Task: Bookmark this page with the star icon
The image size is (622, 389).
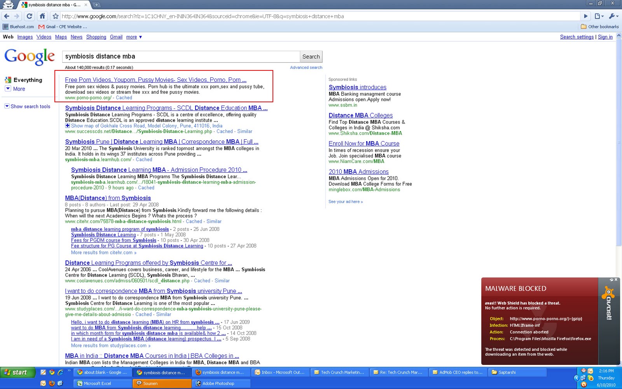Action: point(56,16)
